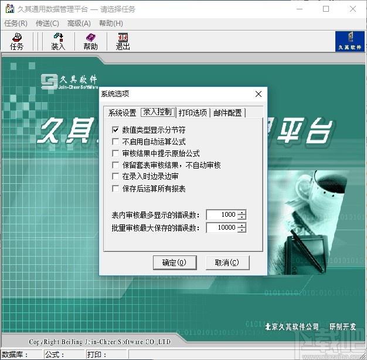
Task: Enable 不启用自动运算公式 checkbox
Action: (115, 142)
